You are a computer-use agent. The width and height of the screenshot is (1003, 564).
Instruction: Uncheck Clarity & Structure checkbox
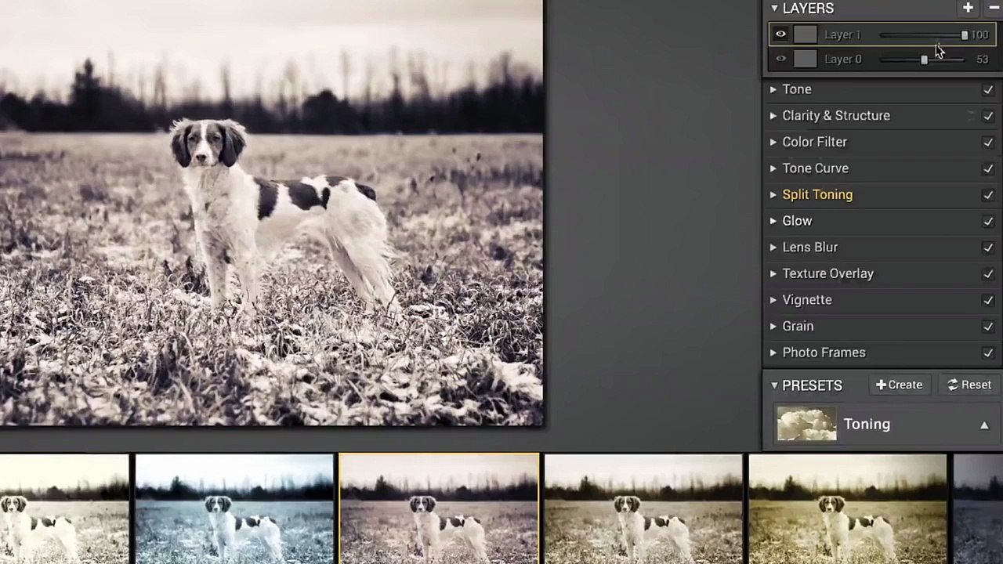point(988,116)
